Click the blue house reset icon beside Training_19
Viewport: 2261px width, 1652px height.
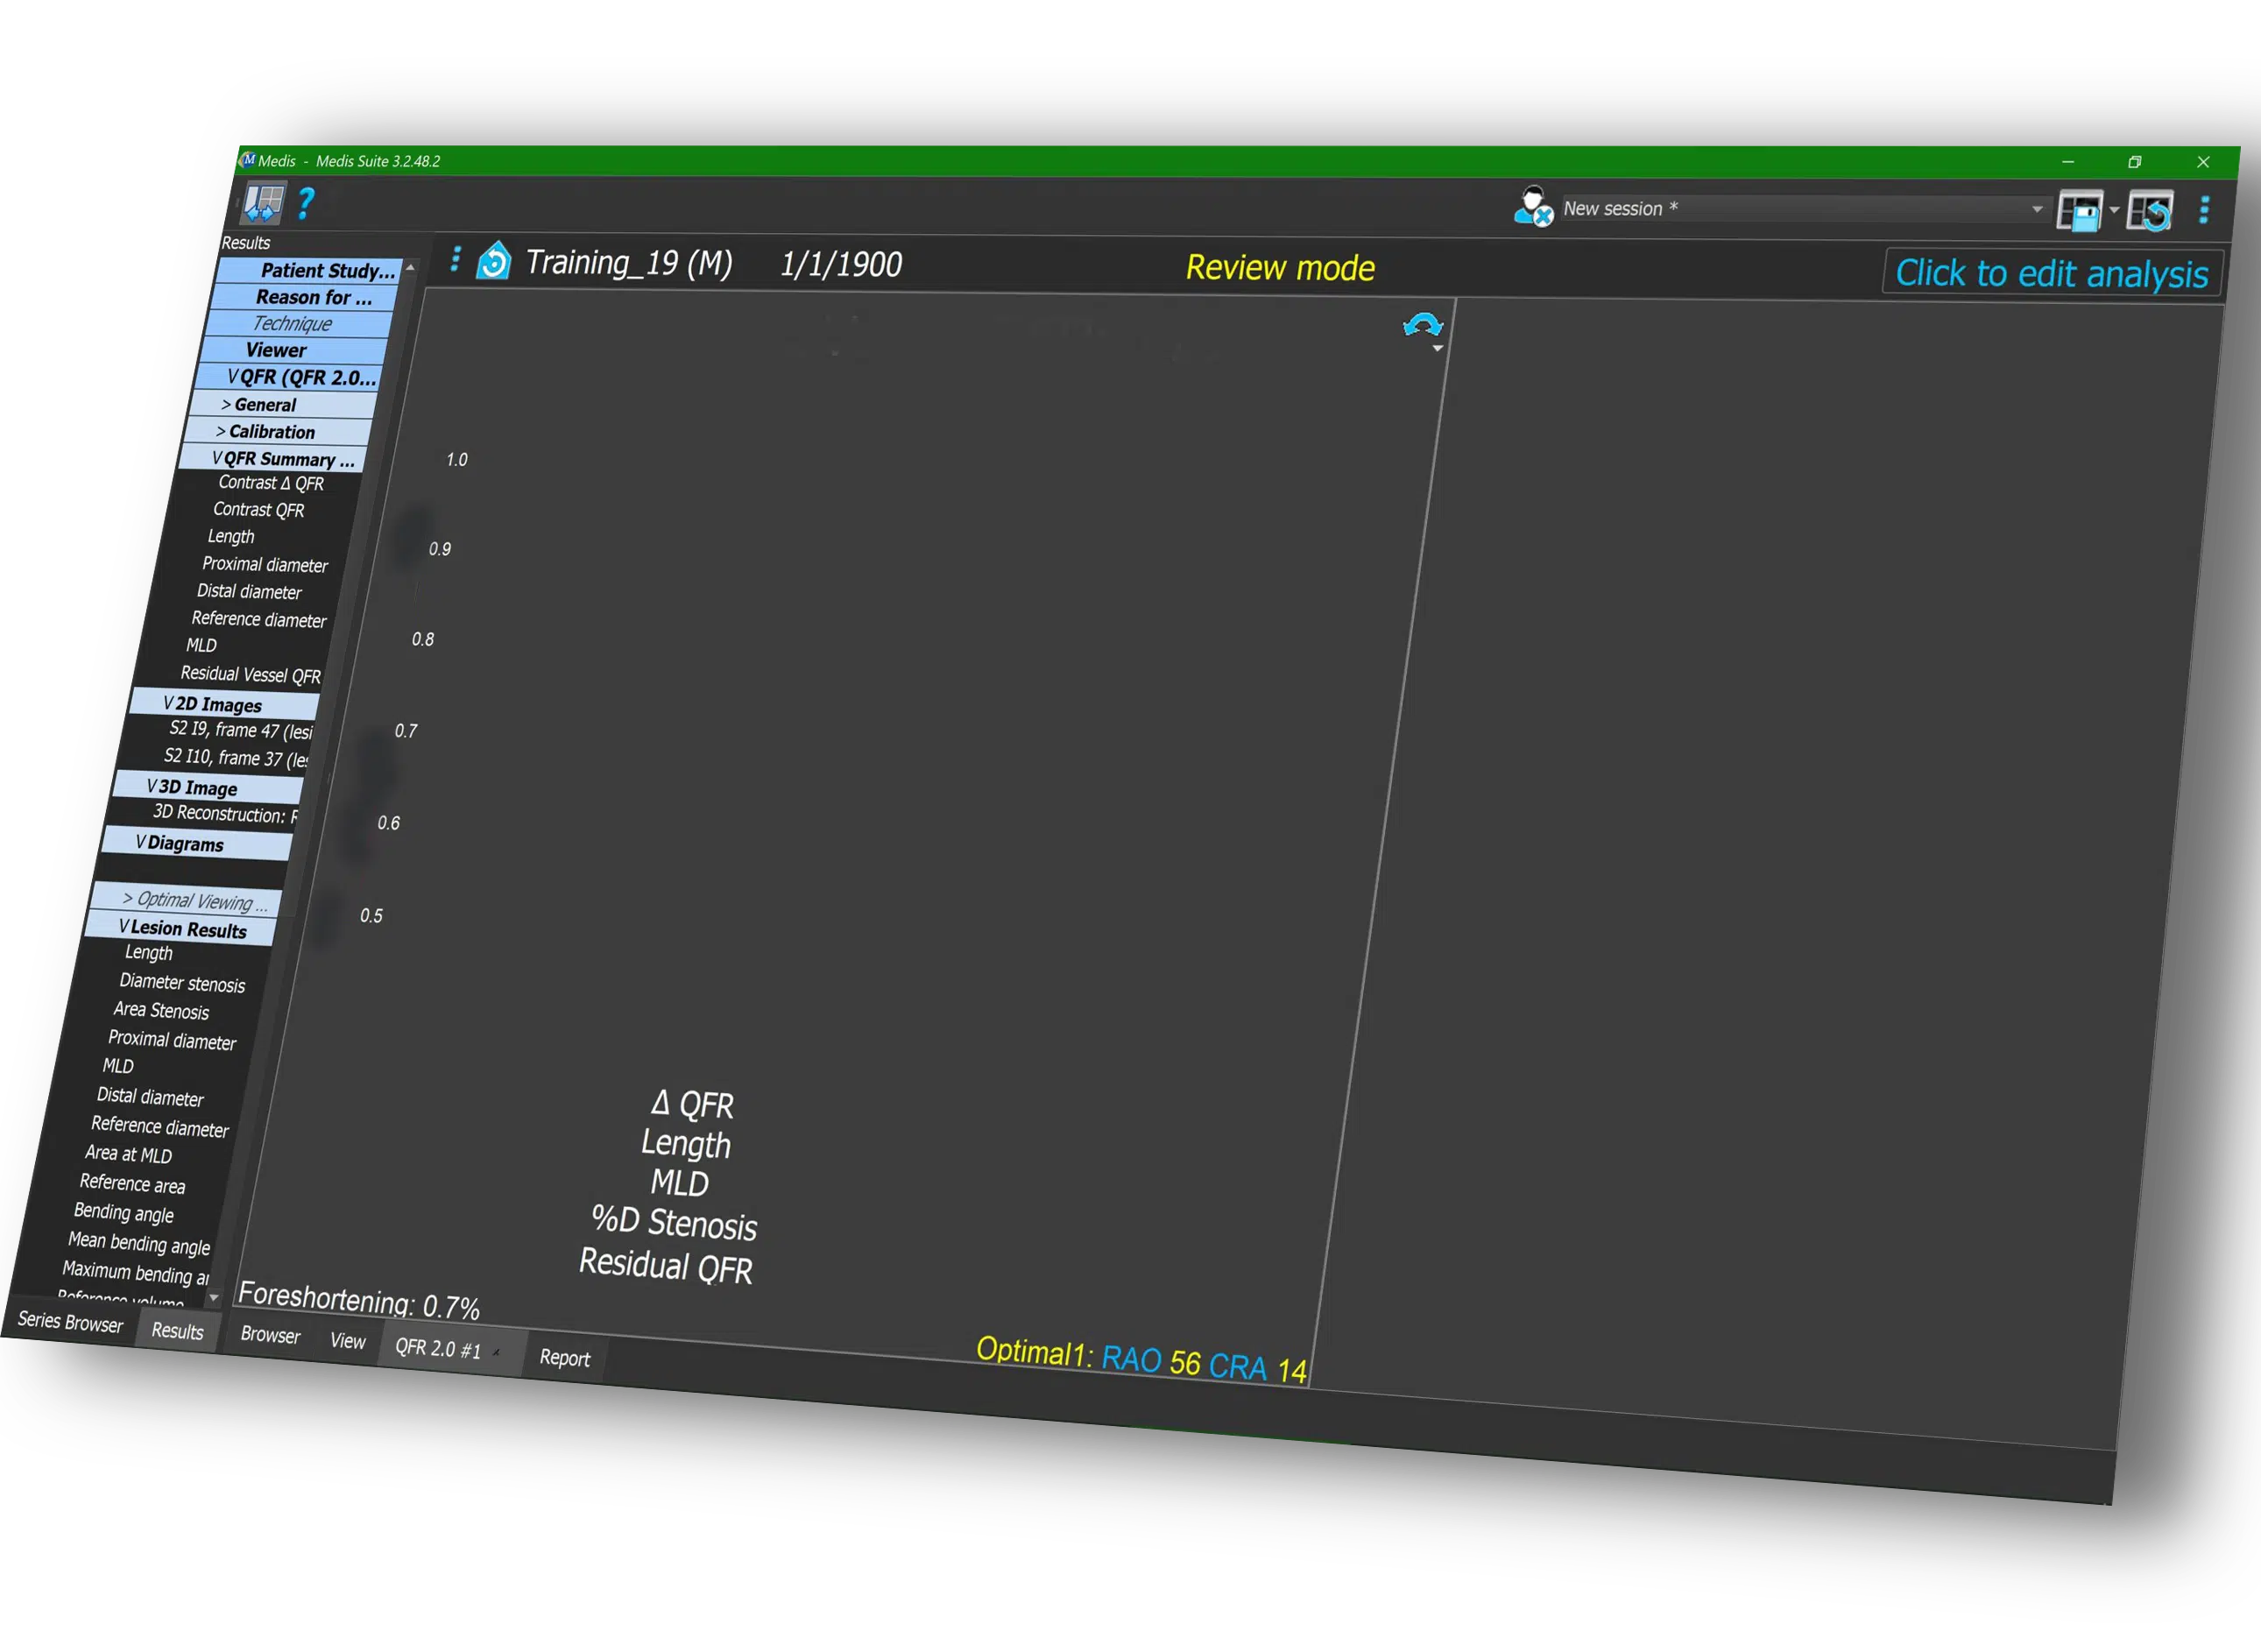click(x=494, y=262)
